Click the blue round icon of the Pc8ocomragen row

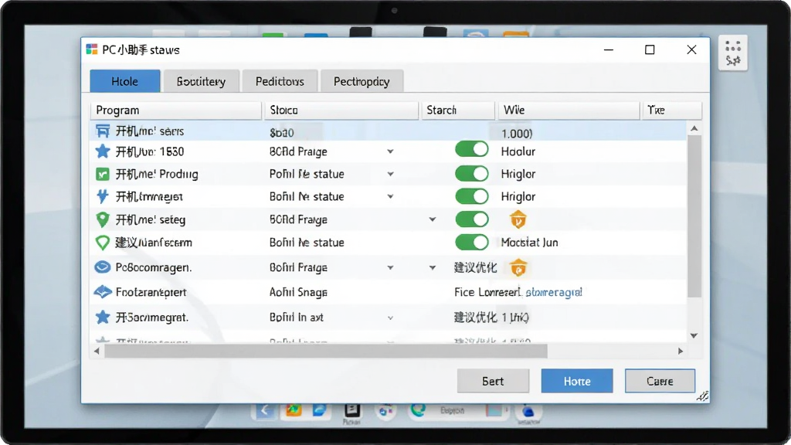103,267
